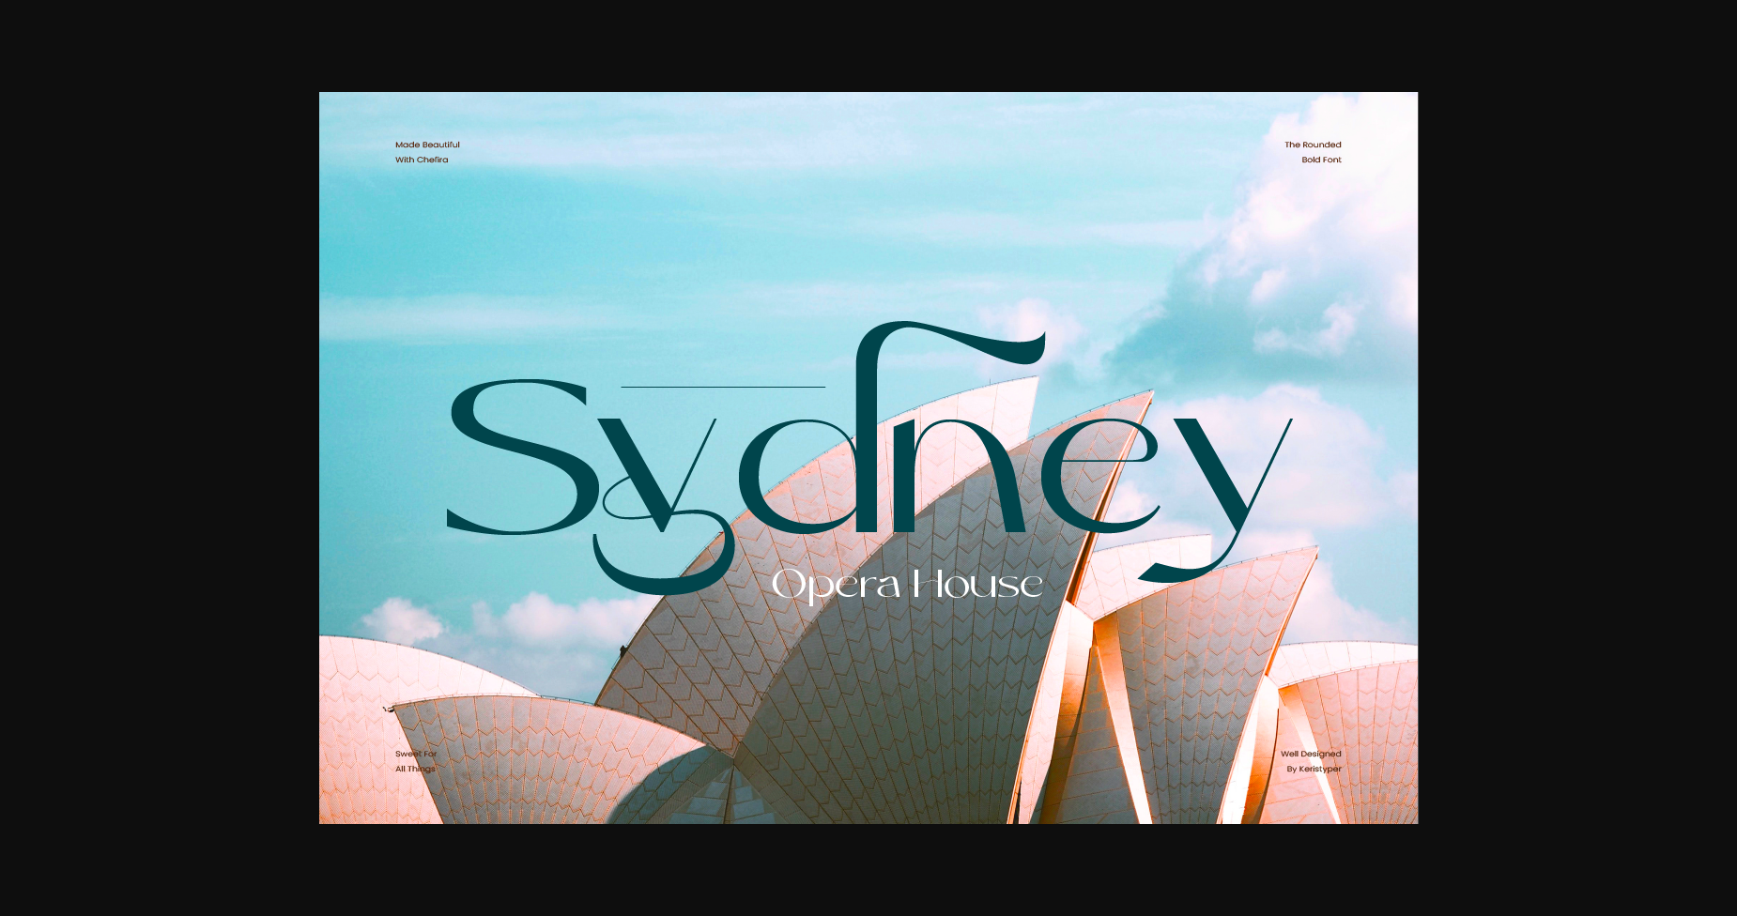Select the "By Keristyper" credit line

pyautogui.click(x=1314, y=769)
